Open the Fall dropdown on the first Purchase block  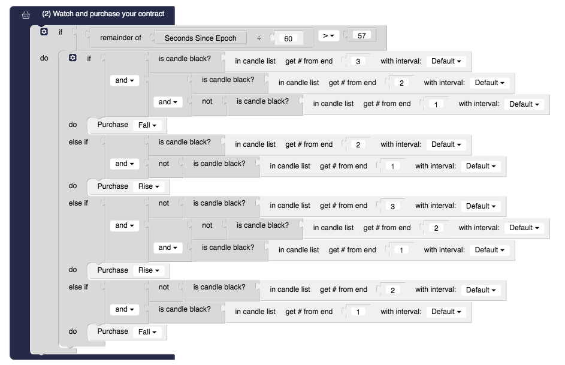tap(148, 125)
